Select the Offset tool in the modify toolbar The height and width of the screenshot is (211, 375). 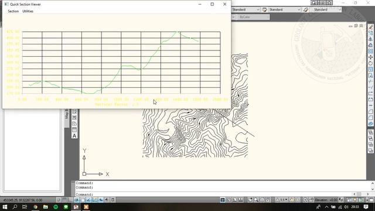370,45
